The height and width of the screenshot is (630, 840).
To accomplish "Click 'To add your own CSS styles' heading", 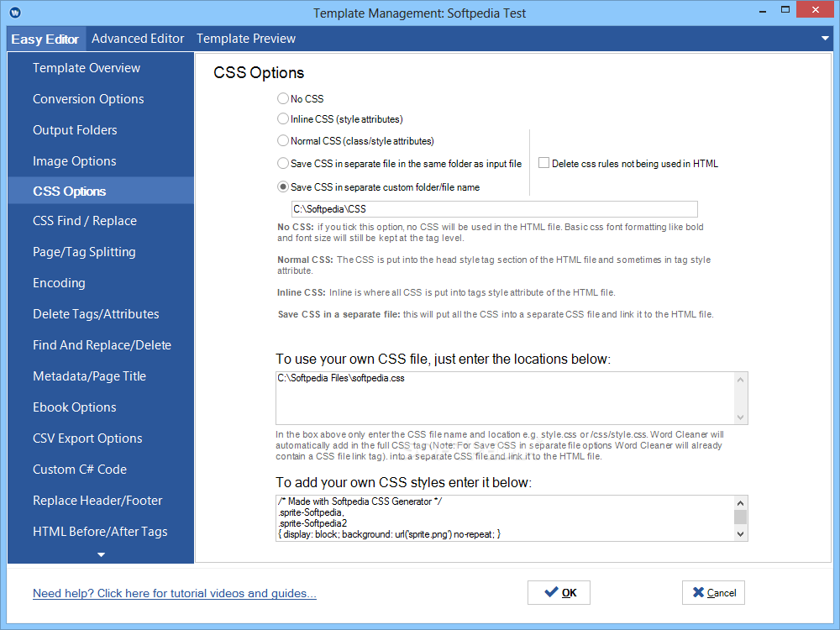I will (x=403, y=483).
